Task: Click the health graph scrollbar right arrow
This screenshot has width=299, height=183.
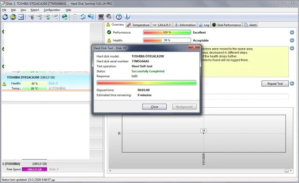Action: (291, 170)
